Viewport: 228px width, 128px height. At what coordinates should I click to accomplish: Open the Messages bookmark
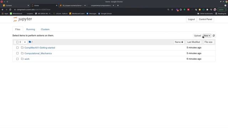91,14
